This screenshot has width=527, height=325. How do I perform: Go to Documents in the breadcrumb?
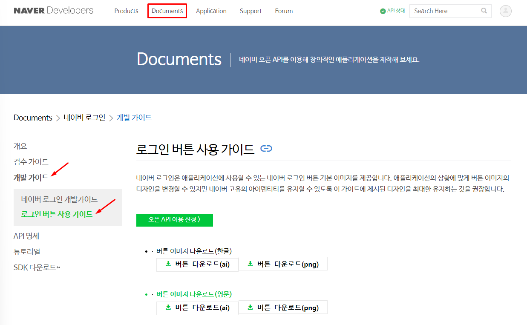pos(33,118)
